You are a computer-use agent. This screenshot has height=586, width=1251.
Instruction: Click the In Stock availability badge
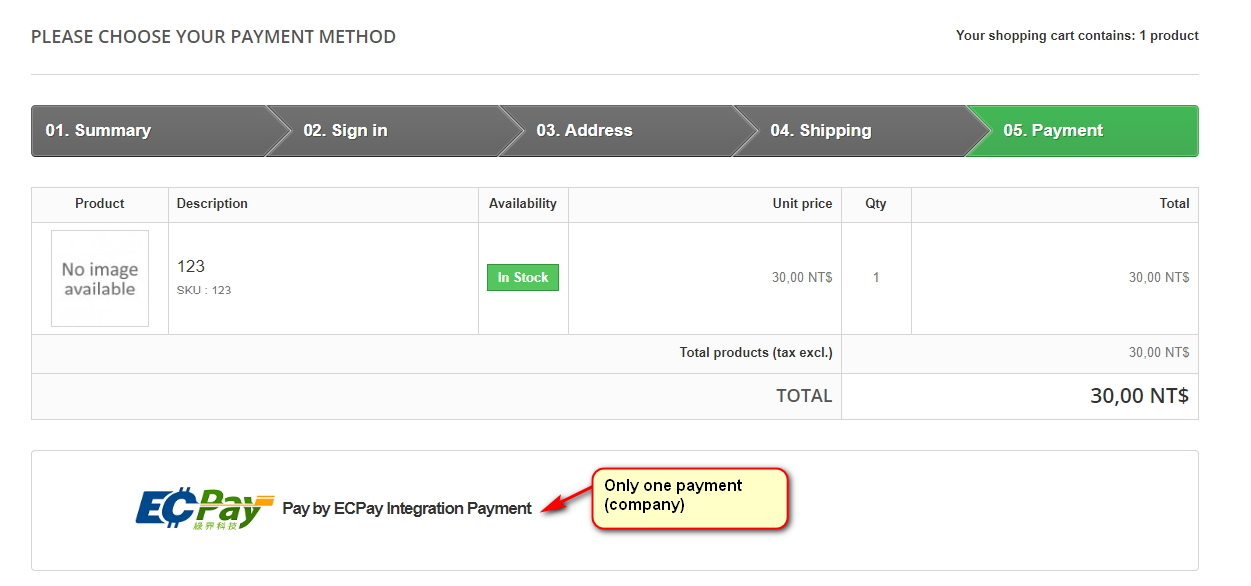[x=523, y=277]
